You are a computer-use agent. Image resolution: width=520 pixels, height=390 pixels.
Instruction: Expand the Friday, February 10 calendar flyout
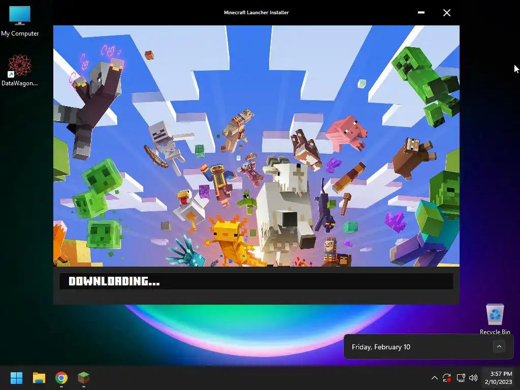click(x=499, y=346)
